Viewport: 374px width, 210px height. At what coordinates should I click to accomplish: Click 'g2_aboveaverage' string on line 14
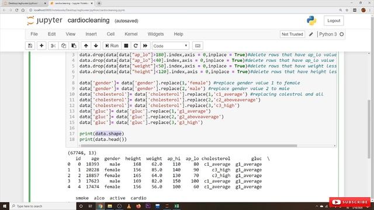click(200, 117)
